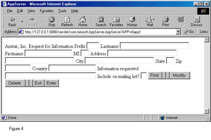
Task: Open the Discuss toolbar icon
Action: click(196, 19)
